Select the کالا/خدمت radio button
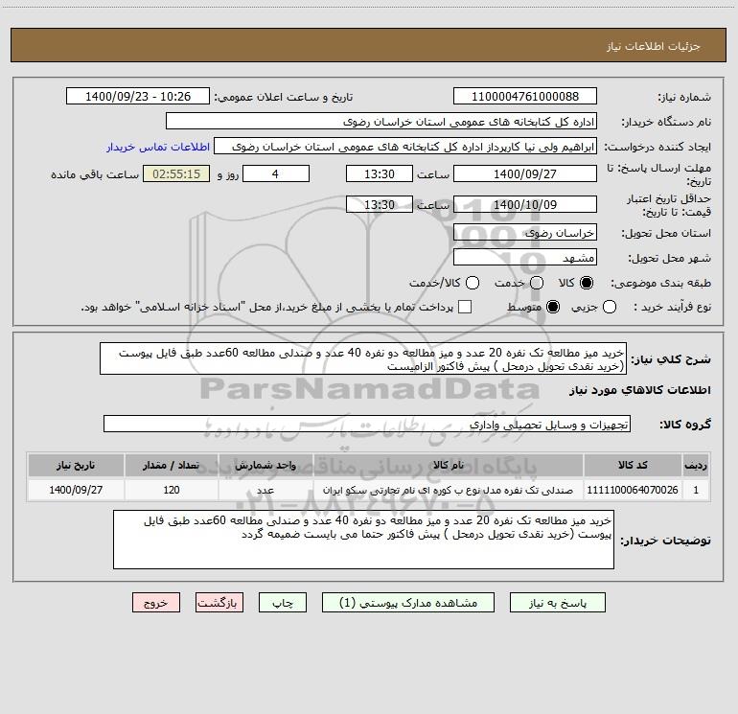This screenshot has height=714, width=738. [473, 283]
